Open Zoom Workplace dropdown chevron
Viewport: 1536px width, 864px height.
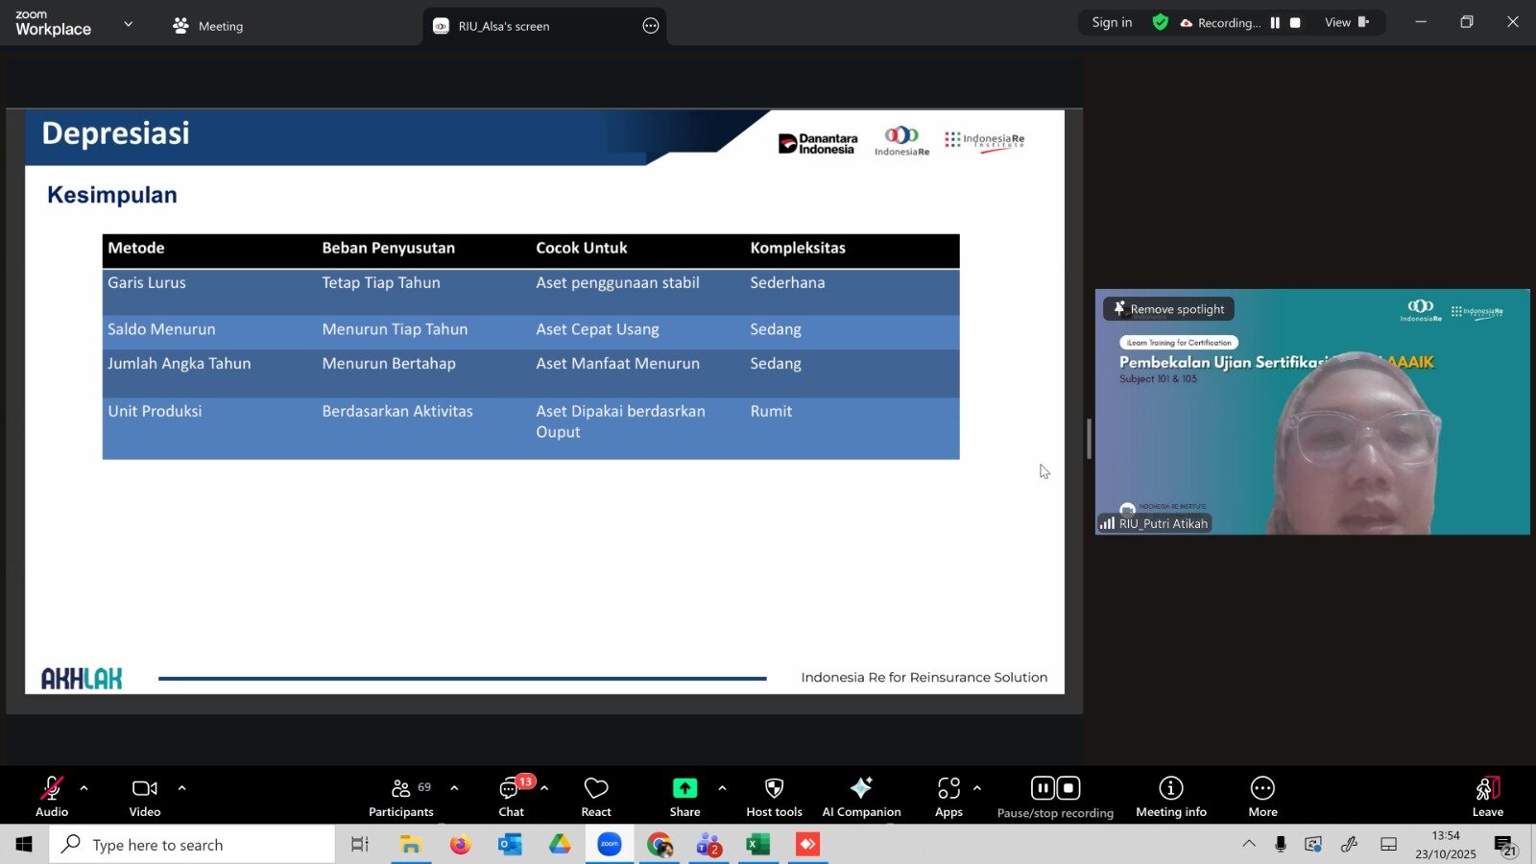[x=129, y=24]
